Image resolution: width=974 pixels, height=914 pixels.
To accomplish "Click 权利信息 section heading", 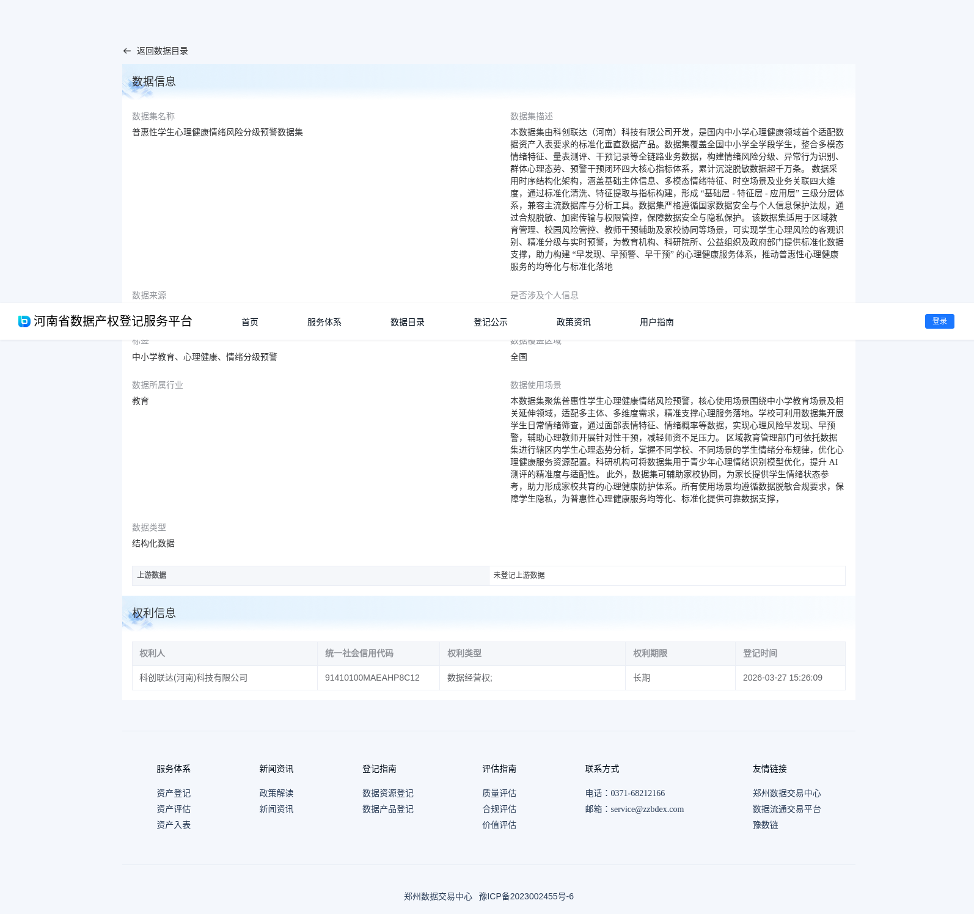I will tap(154, 613).
